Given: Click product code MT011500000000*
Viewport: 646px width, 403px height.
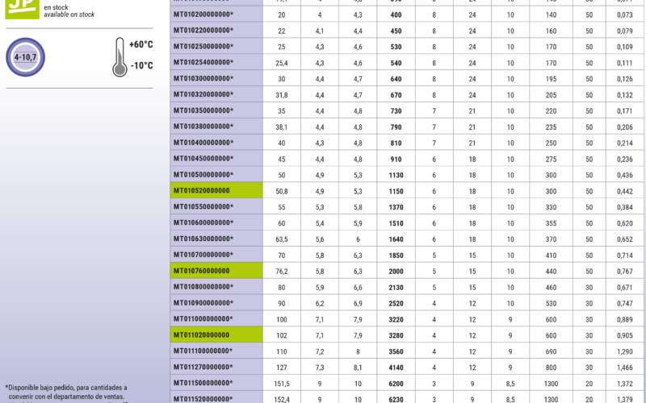Looking at the screenshot, I should pyautogui.click(x=203, y=384).
